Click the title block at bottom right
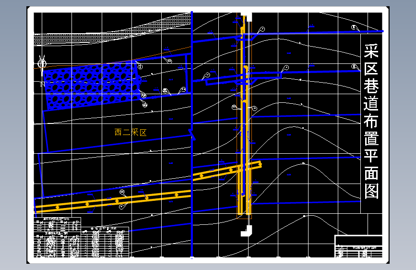 [x=358, y=246]
